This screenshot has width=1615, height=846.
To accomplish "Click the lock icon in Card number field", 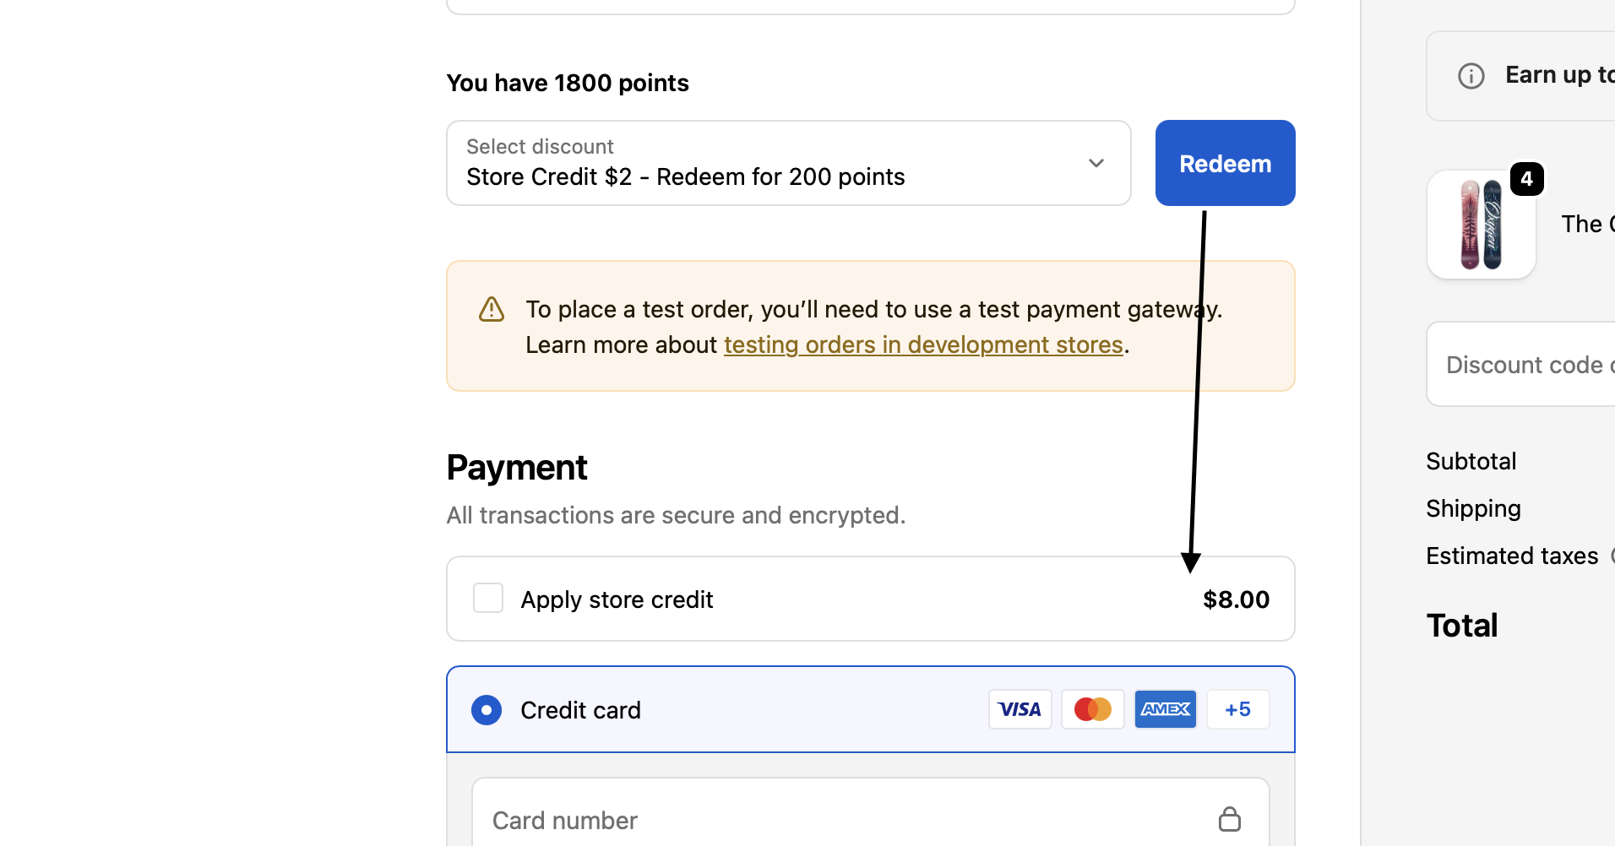I will tap(1229, 819).
